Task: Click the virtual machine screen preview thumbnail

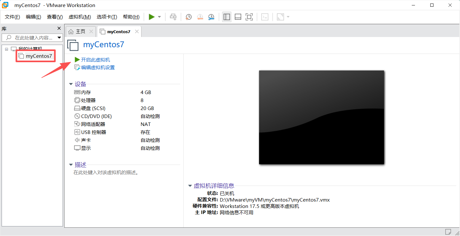Action: [x=321, y=117]
